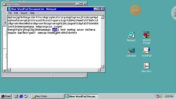Open the File menu in Notepad
Screen dimensions: 176x99
coord(10,13)
